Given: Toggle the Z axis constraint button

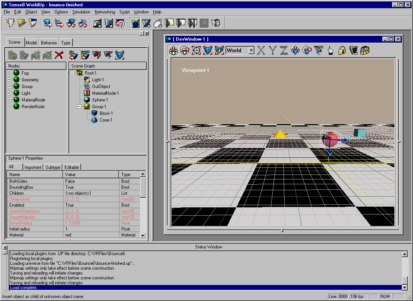Looking at the screenshot, I should [x=284, y=50].
